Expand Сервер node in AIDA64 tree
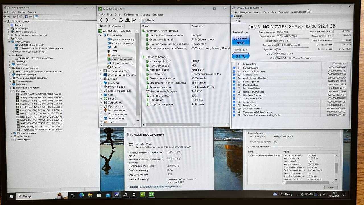This screenshot has height=205, width=364. 101,79
